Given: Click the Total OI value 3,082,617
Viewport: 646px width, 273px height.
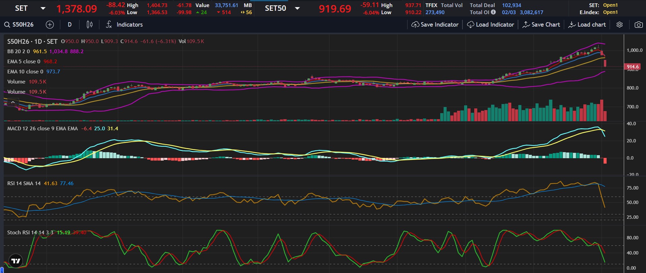Looking at the screenshot, I should pos(531,12).
